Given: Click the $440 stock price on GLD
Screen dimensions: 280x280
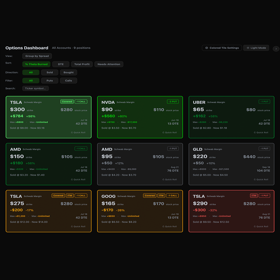Looking at the screenshot, I should [249, 157].
